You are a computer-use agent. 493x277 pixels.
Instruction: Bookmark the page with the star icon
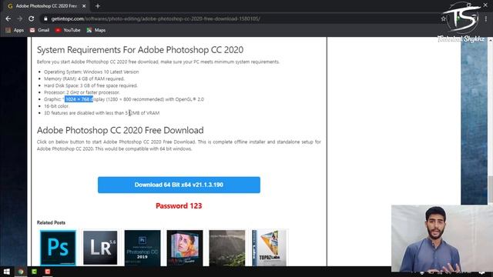click(x=443, y=18)
